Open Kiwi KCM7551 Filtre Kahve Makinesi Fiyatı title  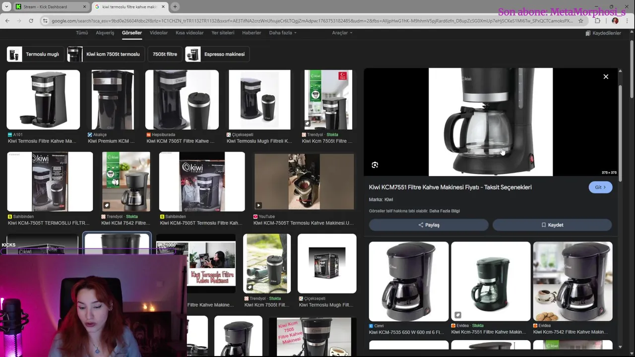450,187
